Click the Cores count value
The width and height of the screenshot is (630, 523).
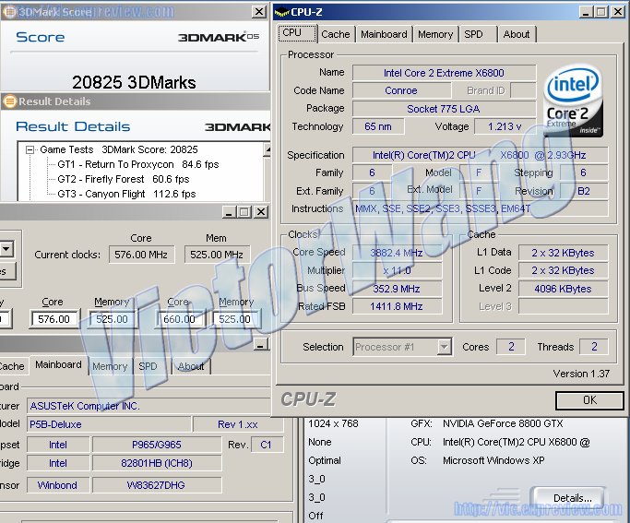tap(511, 347)
